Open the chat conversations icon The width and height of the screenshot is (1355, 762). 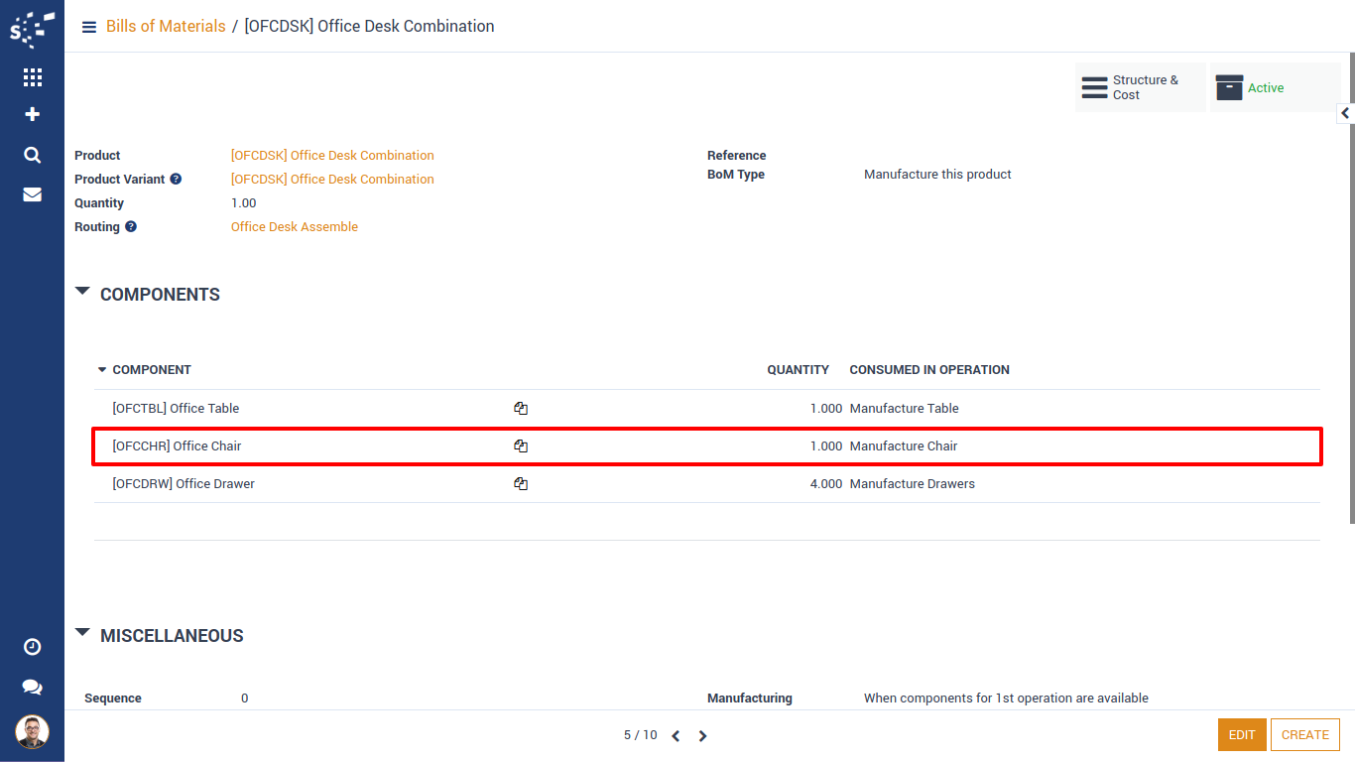(32, 687)
